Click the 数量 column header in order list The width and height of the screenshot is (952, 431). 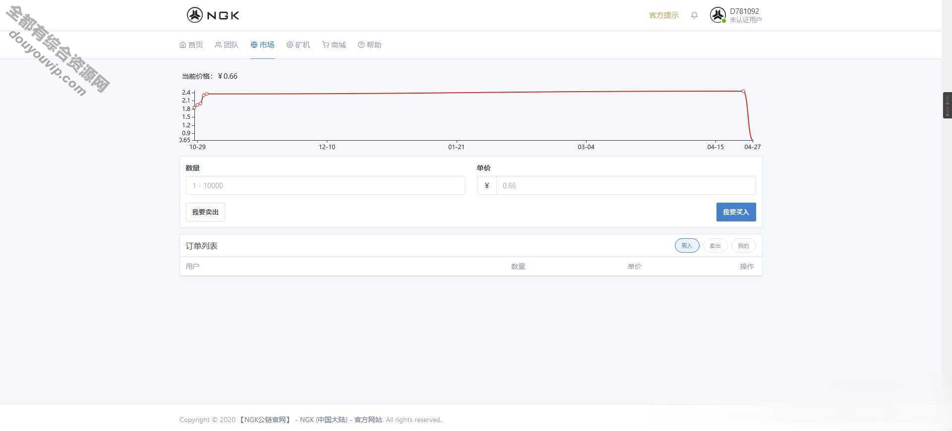pos(518,267)
